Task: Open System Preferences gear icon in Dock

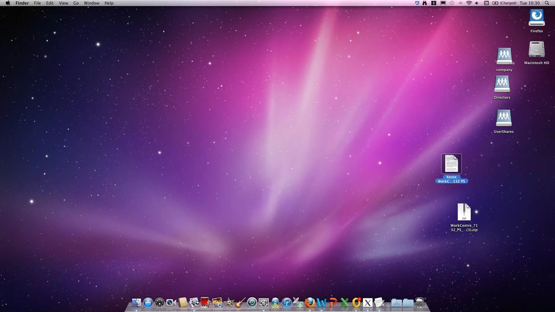Action: [264, 302]
